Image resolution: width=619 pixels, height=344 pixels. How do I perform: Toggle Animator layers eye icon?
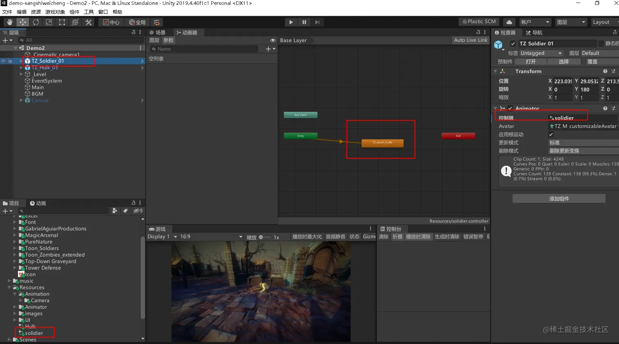click(273, 40)
